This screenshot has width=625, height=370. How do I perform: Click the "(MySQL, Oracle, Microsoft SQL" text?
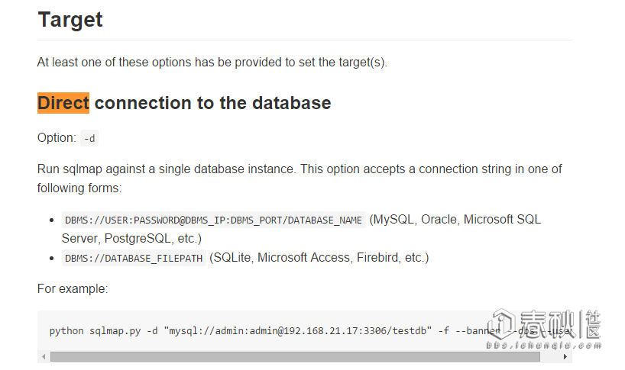coord(455,220)
